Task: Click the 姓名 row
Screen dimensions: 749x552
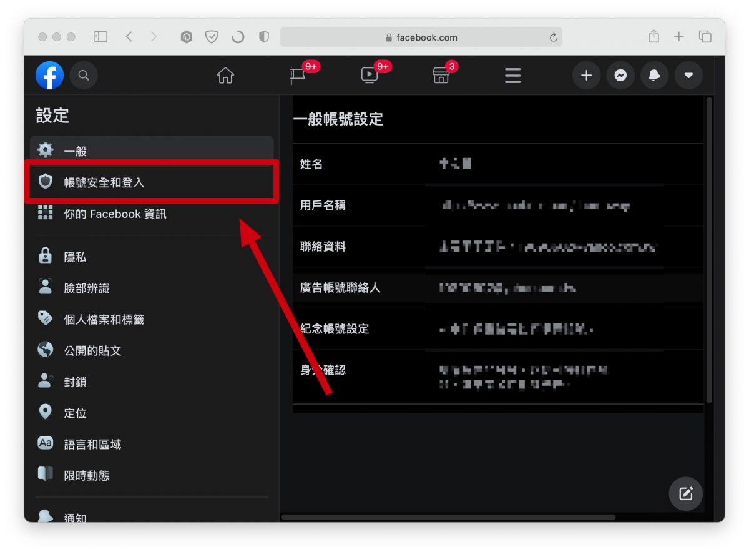Action: click(498, 164)
